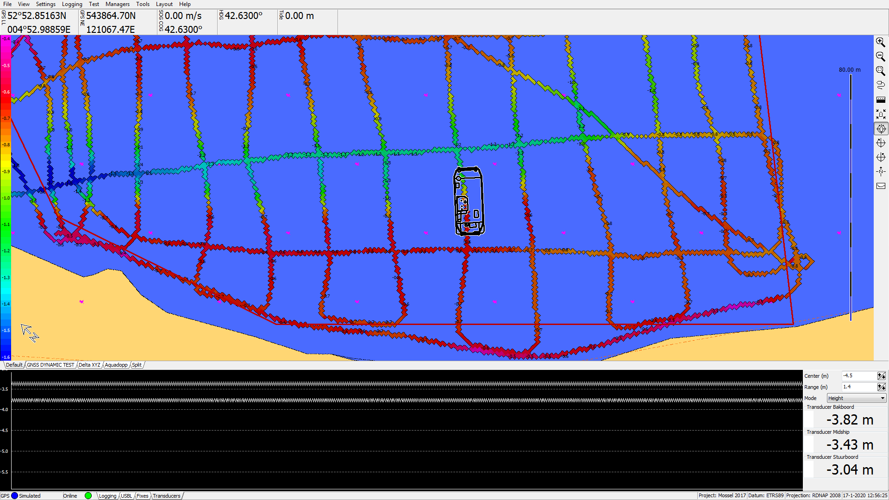This screenshot has height=500, width=889.
Task: Switch to the Delta XYZ tab
Action: [89, 365]
